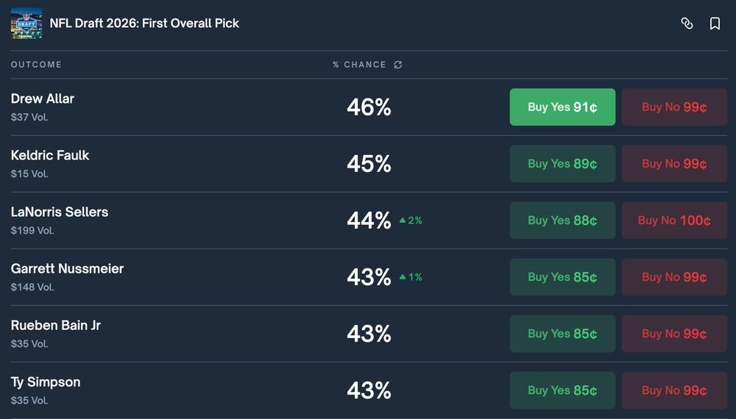736x419 pixels.
Task: Bookmark this NFL Draft market
Action: [715, 24]
